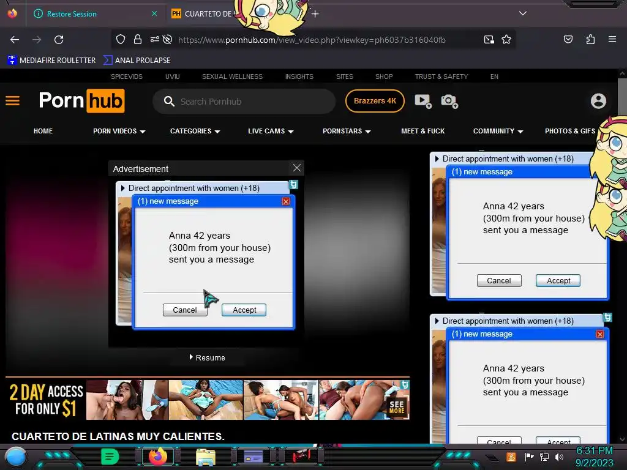Click the browser forward arrow
627x470 pixels.
tap(37, 40)
